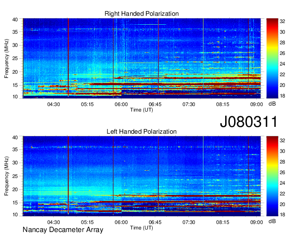Viewport: 290px width, 235px height.
Task: Click 35 MHz tick on Left Handed frequency axis
Action: [x=15, y=149]
